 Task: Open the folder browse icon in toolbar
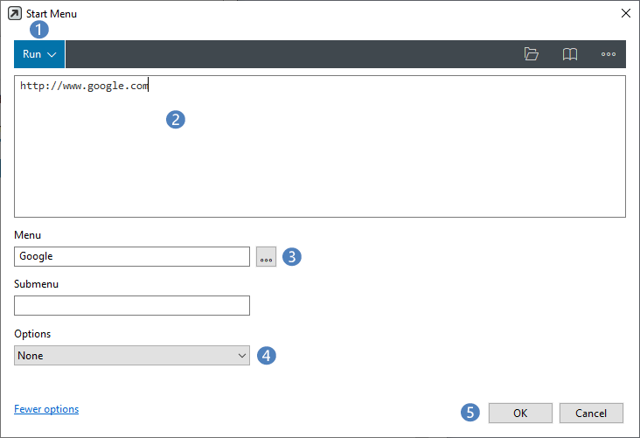point(531,54)
